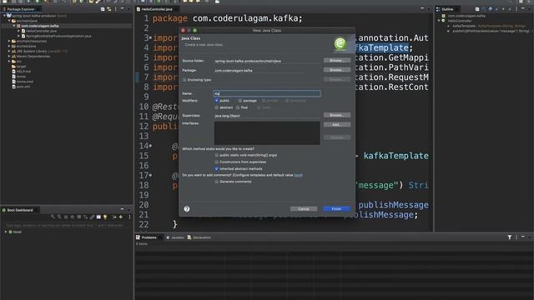
Task: Click the help question mark icon in dialog
Action: coord(187,209)
